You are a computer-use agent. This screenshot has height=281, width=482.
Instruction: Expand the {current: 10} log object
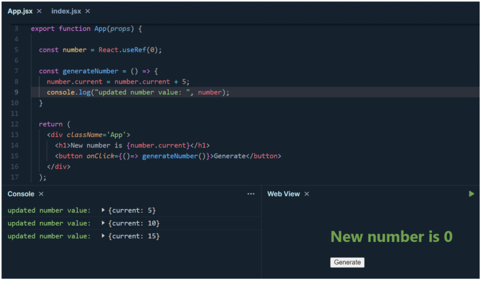point(104,223)
